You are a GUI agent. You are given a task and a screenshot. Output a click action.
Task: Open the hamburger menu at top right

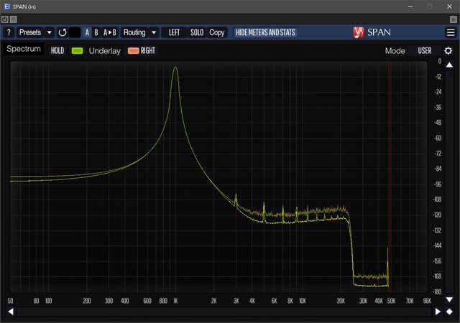[x=451, y=32]
